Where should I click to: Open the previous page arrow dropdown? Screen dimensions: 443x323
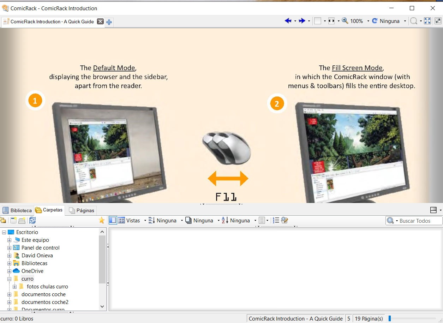(295, 21)
